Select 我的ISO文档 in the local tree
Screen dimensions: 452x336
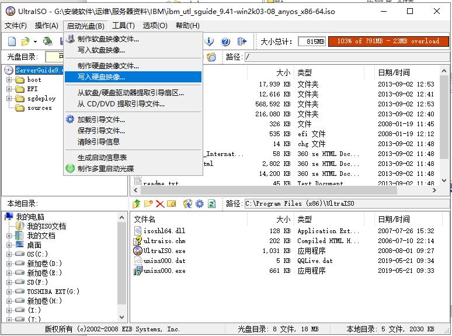(x=46, y=226)
